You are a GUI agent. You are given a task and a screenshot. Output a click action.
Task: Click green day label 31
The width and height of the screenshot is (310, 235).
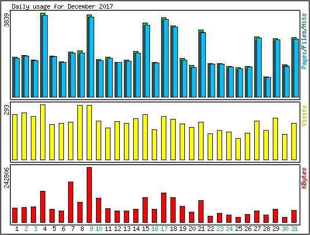click(x=294, y=229)
